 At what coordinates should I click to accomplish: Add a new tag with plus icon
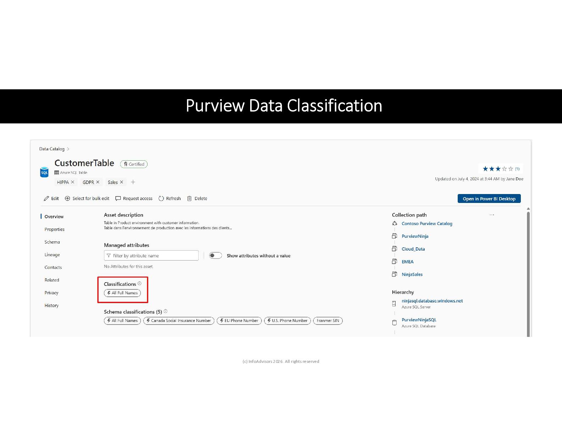(x=133, y=182)
